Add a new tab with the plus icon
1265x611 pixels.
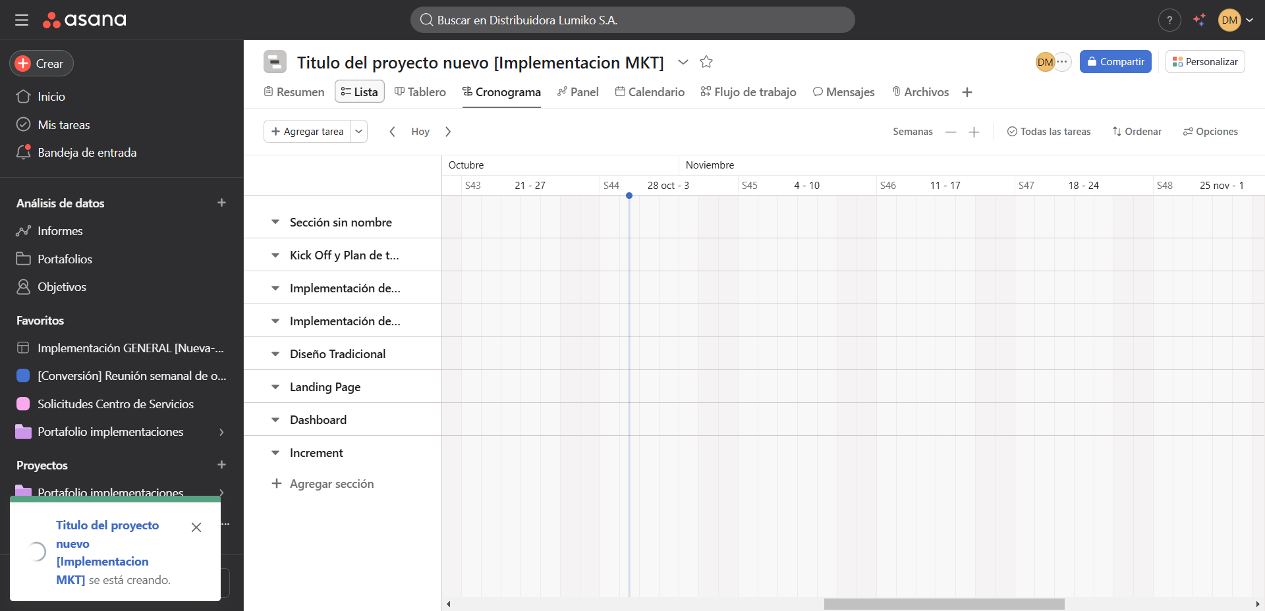967,92
